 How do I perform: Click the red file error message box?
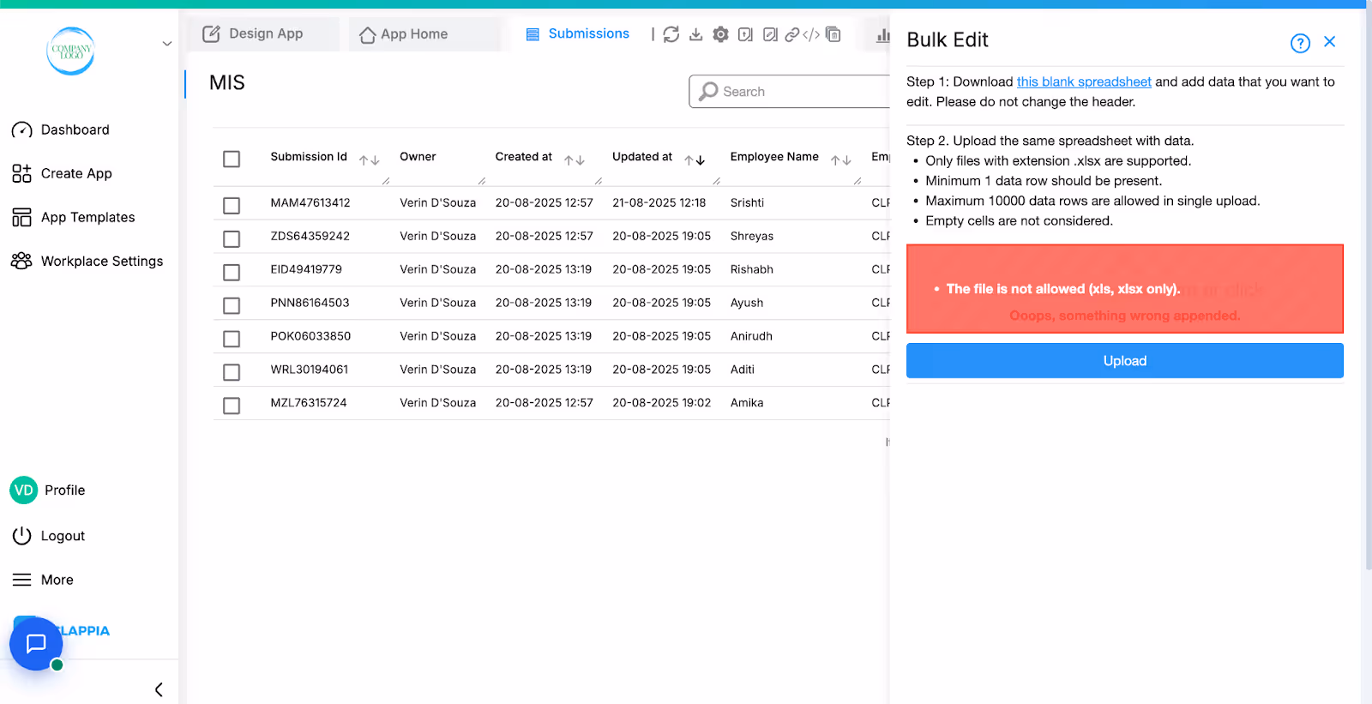(1125, 289)
